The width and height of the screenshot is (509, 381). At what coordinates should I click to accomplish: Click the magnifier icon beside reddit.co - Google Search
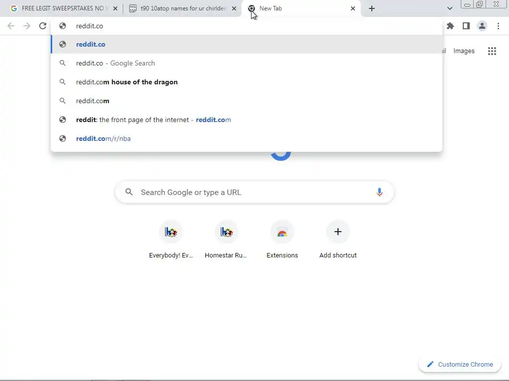[x=63, y=63]
